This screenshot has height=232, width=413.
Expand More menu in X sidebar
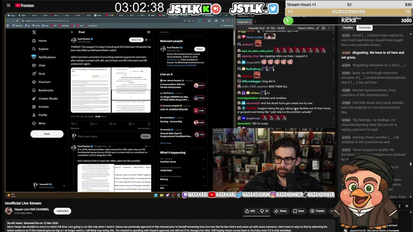[x=39, y=123]
